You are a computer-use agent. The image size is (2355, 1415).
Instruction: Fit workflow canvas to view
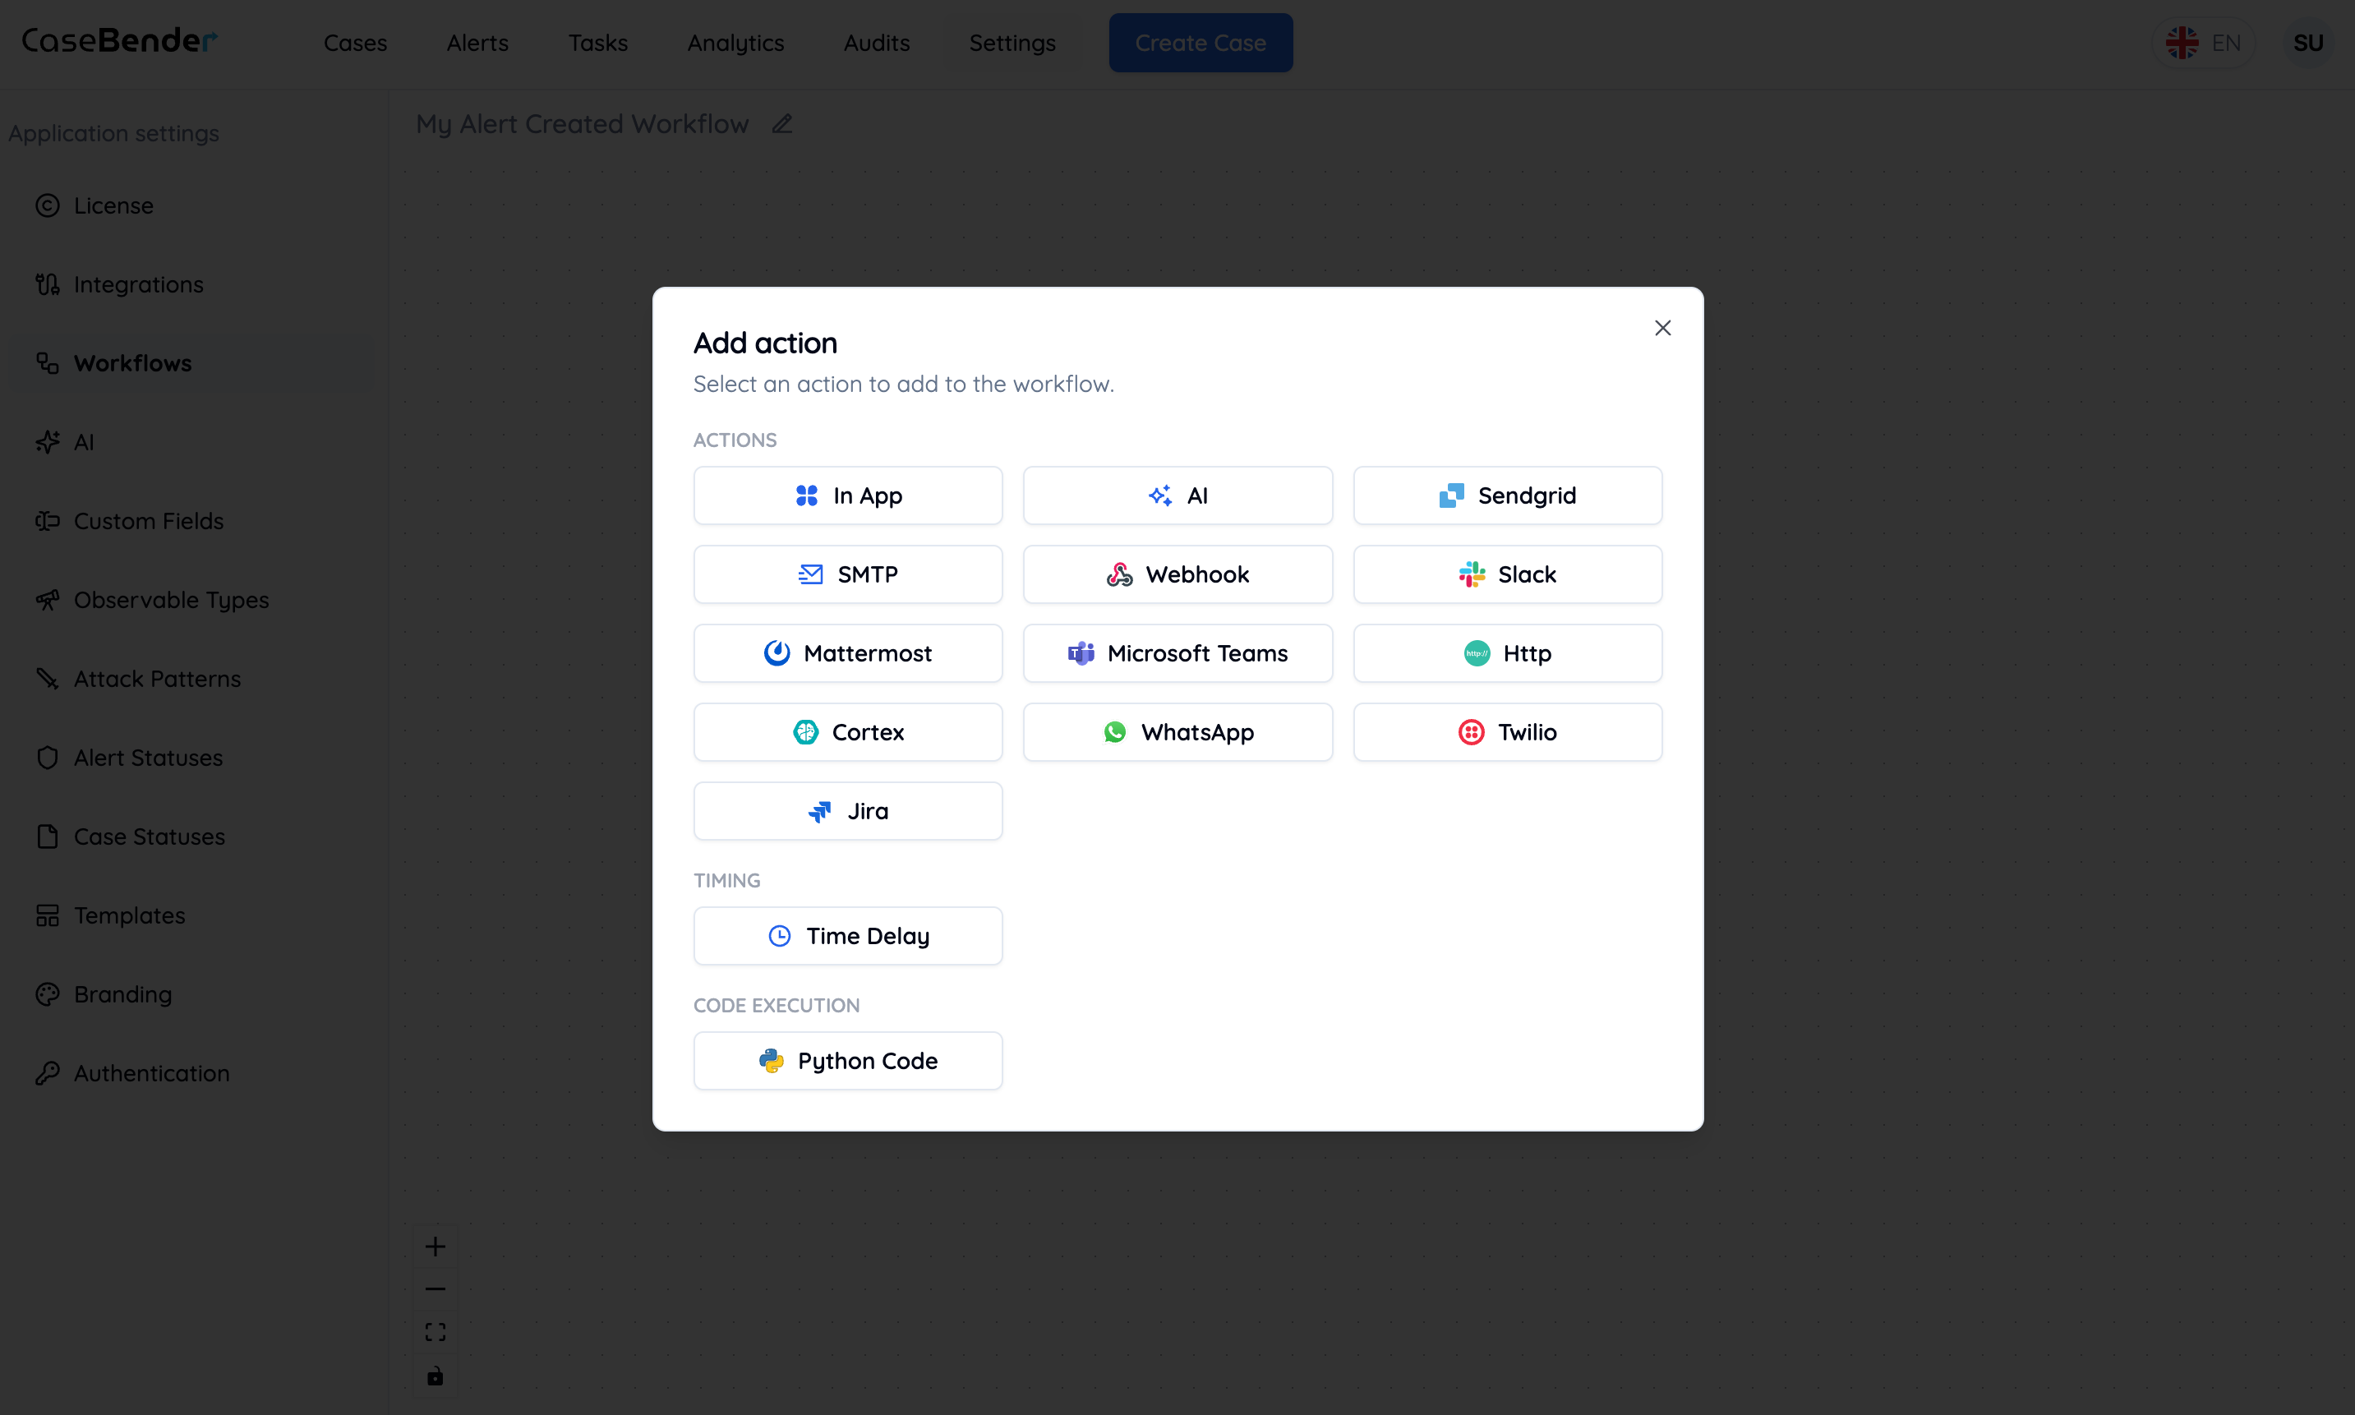(435, 1332)
